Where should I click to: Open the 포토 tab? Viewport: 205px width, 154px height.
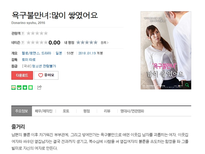(x=66, y=111)
